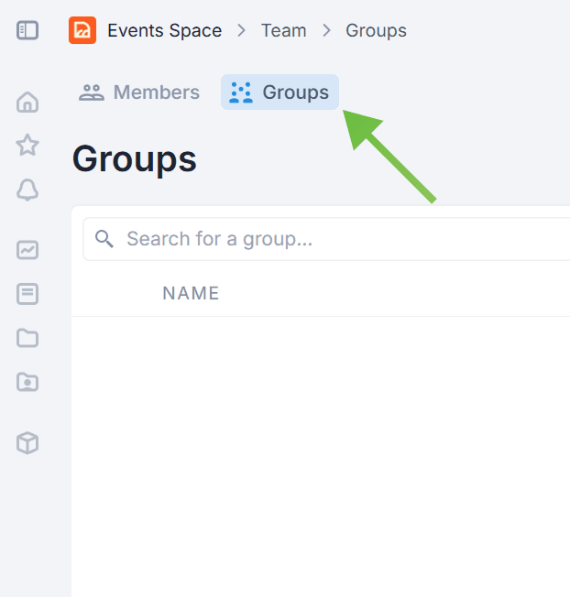The height and width of the screenshot is (597, 570).
Task: Navigate to Events Space breadcrumb
Action: coord(164,30)
